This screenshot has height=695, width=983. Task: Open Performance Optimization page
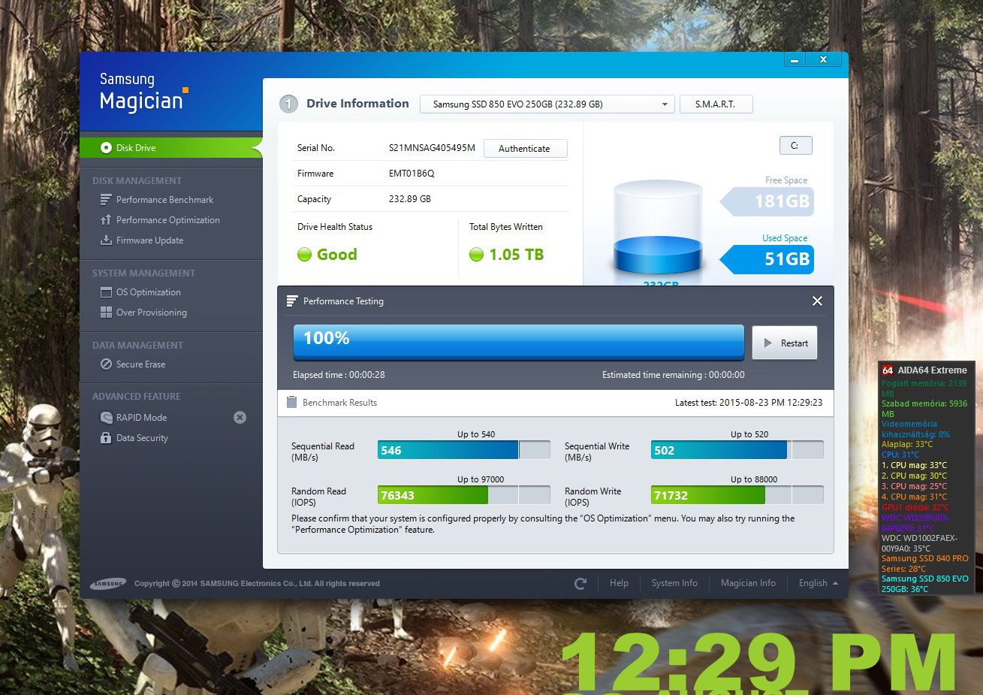coord(168,220)
